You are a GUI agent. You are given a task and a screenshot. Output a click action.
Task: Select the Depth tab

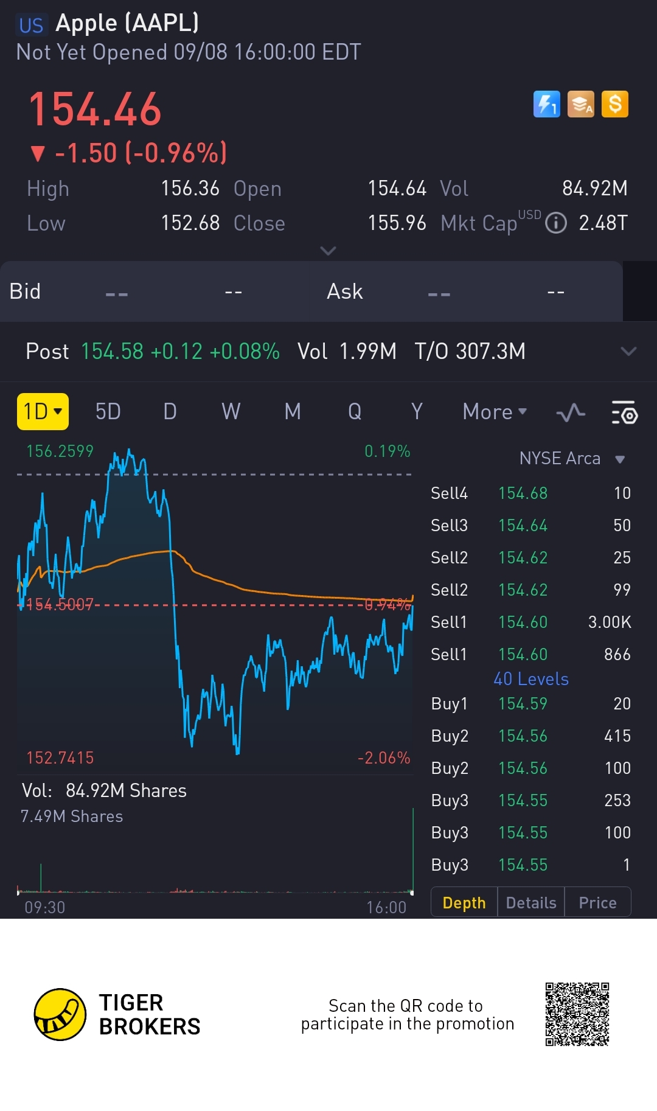(464, 903)
